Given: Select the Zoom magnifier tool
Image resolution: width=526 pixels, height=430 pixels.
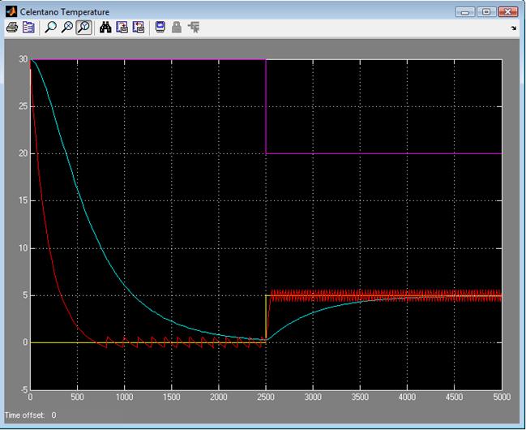Looking at the screenshot, I should pos(50,28).
